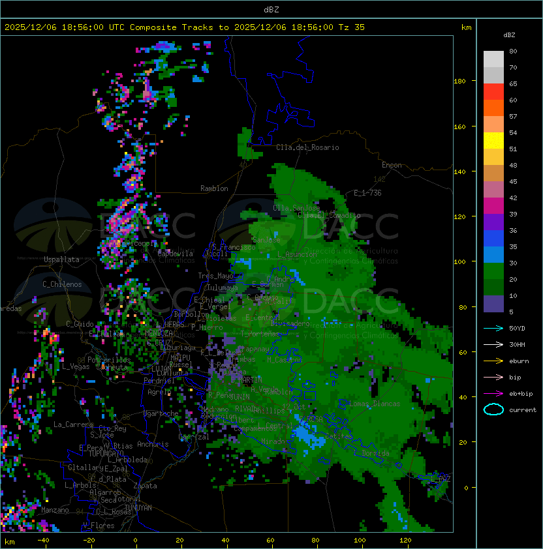The height and width of the screenshot is (549, 543).
Task: Click the '0' tick on horizontal axis
Action: click(x=136, y=541)
